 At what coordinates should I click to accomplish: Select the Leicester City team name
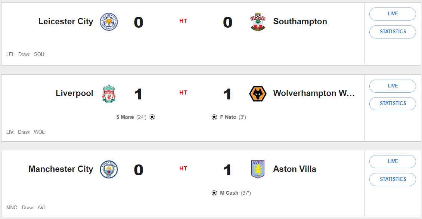(x=66, y=22)
